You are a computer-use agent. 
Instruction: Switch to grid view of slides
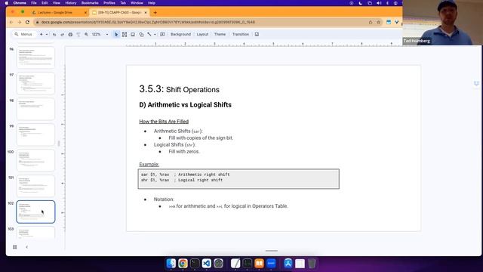[x=15, y=247]
